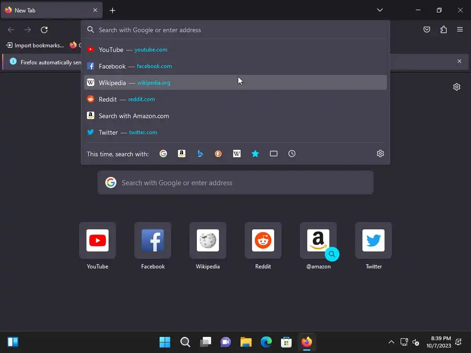
Task: Click the page's Google search box
Action: pyautogui.click(x=235, y=182)
